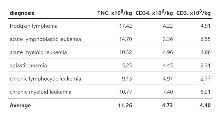Click the acute myeloid leukemia label
219x116 pixels.
pyautogui.click(x=38, y=52)
